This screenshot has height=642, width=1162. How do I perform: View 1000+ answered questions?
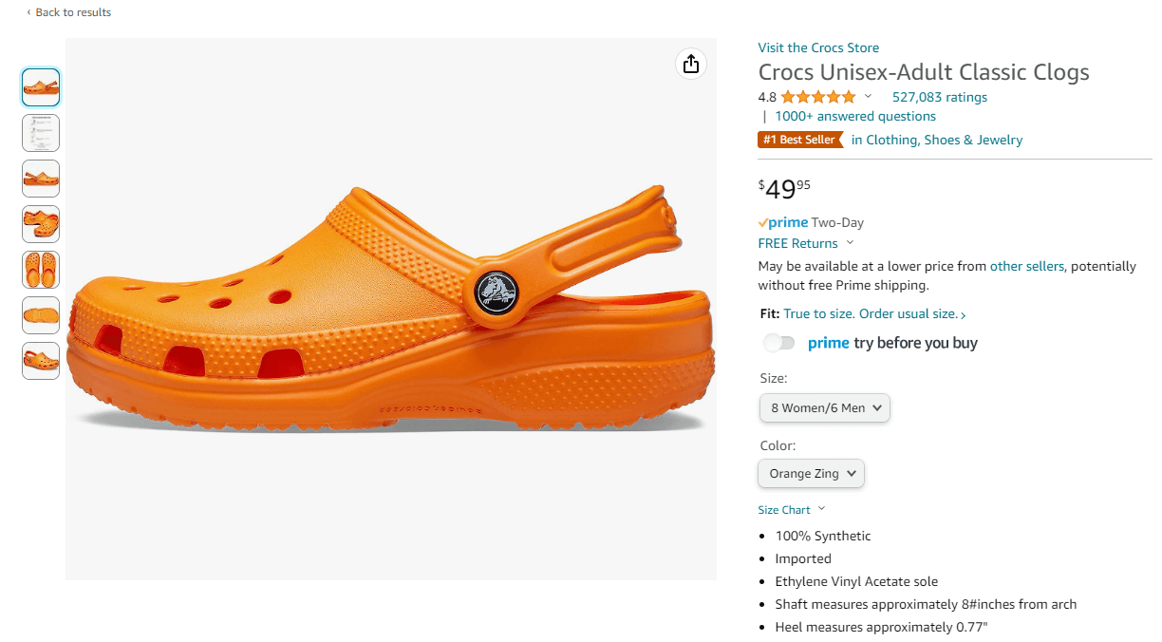pyautogui.click(x=855, y=116)
